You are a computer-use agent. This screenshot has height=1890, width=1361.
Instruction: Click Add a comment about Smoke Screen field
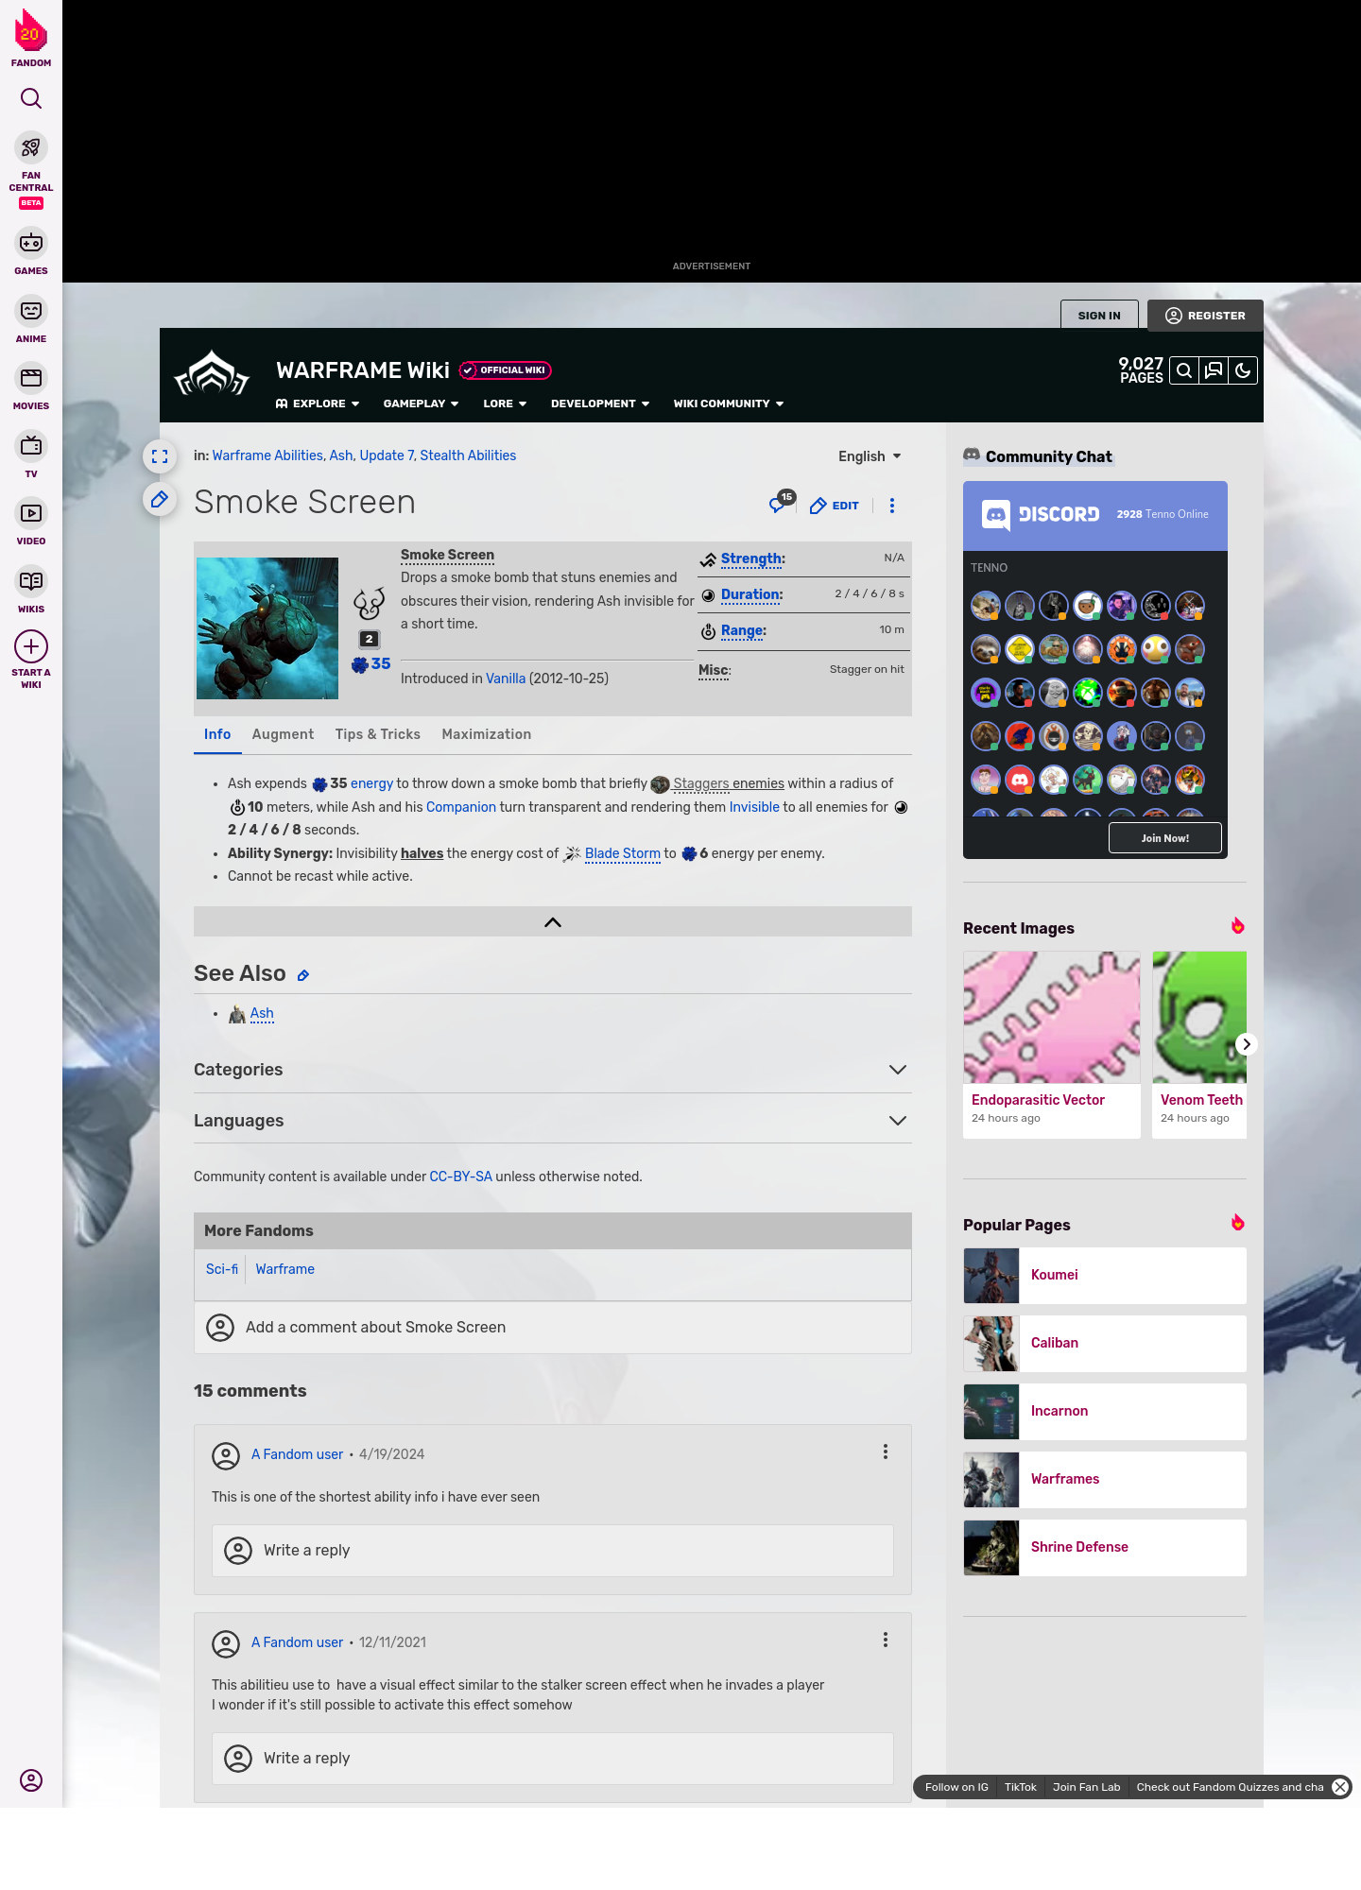pos(553,1328)
